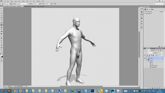Image resolution: width=165 pixels, height=93 pixels.
Task: Open the History panel icon
Action: 142,9
